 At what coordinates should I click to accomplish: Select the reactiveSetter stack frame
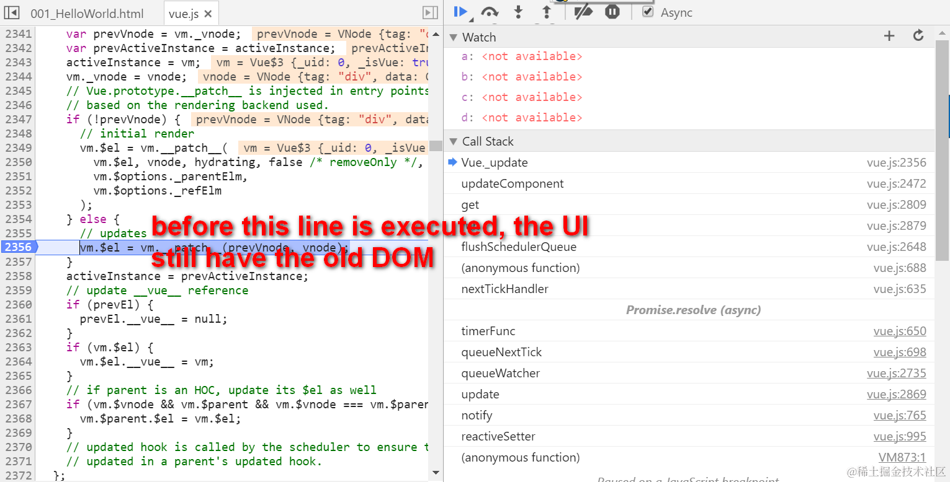pyautogui.click(x=689, y=436)
